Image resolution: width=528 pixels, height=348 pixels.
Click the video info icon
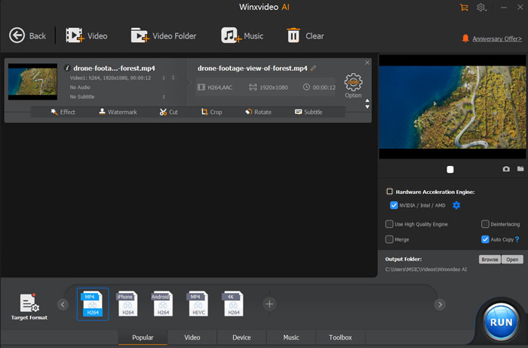(67, 68)
